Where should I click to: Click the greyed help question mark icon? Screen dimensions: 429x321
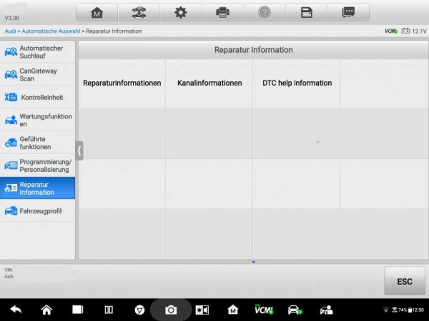(x=265, y=13)
